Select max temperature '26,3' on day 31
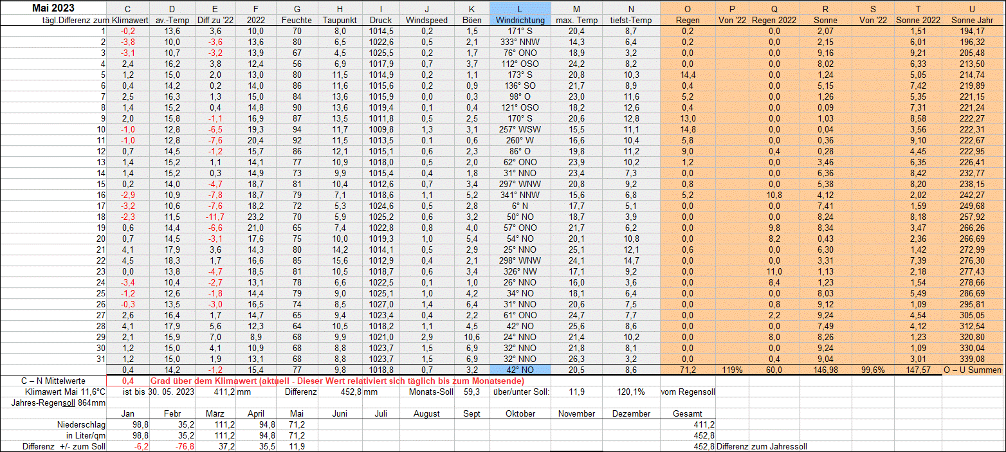This screenshot has width=1006, height=452. click(576, 359)
